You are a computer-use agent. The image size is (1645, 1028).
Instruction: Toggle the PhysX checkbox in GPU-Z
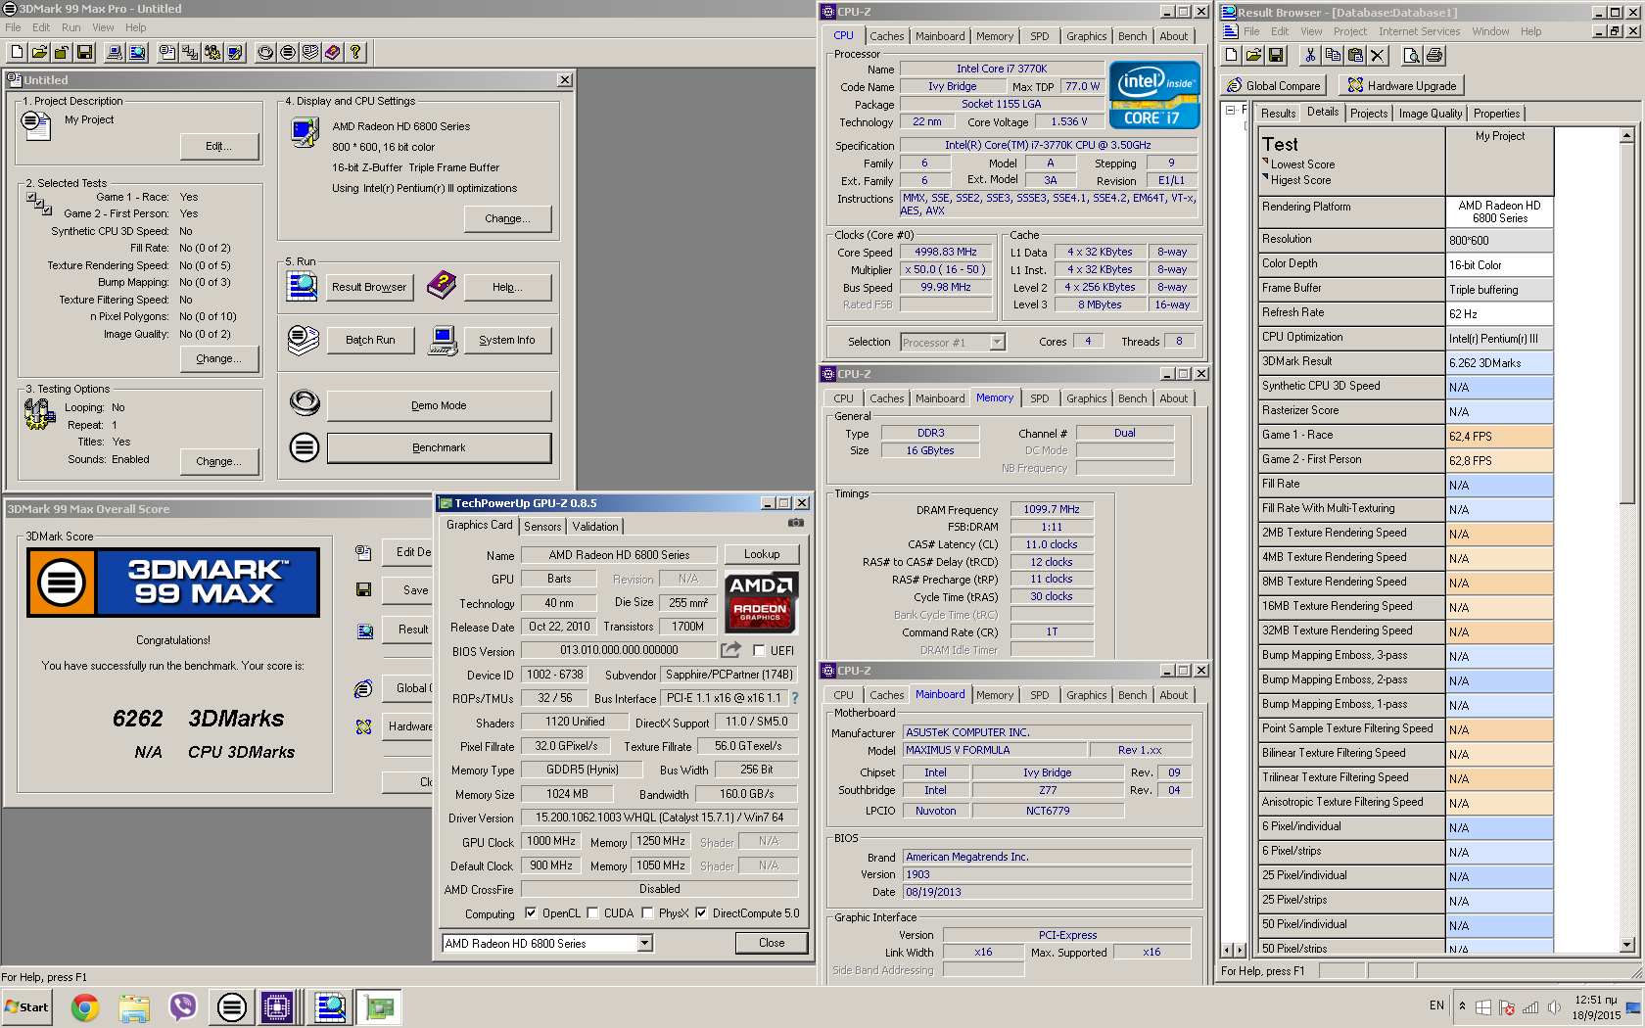click(x=647, y=913)
